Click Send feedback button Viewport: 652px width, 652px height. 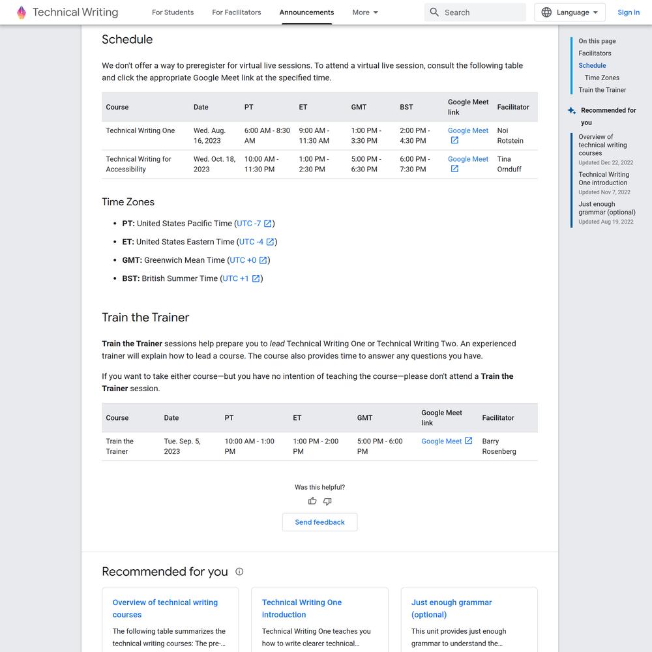(x=319, y=522)
